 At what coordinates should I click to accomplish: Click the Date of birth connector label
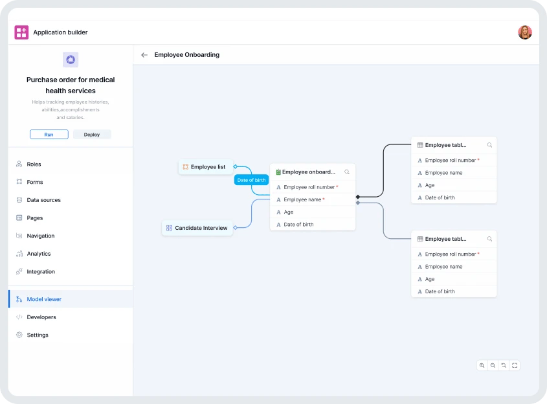coord(251,180)
